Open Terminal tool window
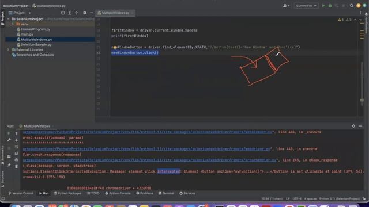The width and height of the screenshot is (369, 207). pos(166,193)
